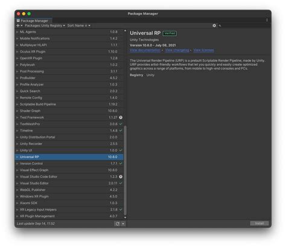Open the dropdown arrow beside the refresh button
286x247 pixels.
click(x=123, y=223)
